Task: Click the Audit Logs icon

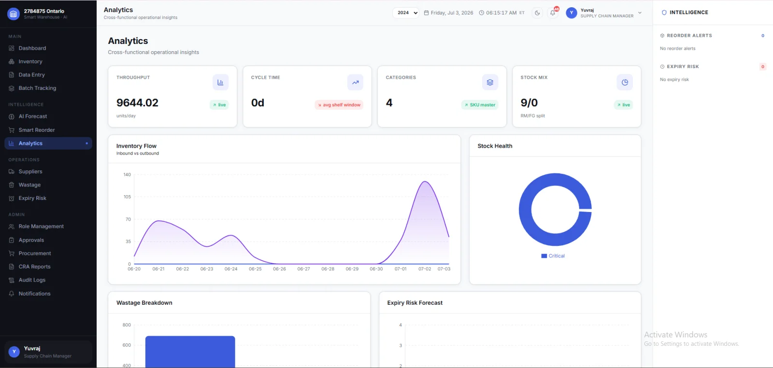Action: (12, 280)
